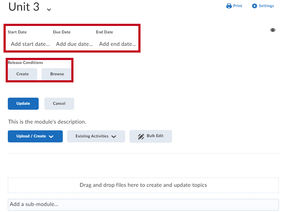Viewport: 281px width, 212px height.
Task: Click the Print link text
Action: [x=238, y=6]
